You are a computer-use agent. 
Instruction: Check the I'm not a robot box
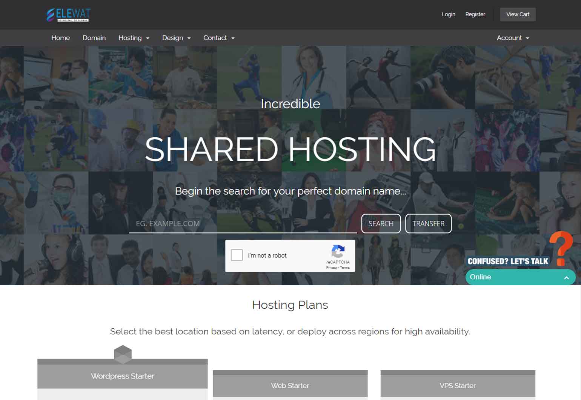pos(237,255)
